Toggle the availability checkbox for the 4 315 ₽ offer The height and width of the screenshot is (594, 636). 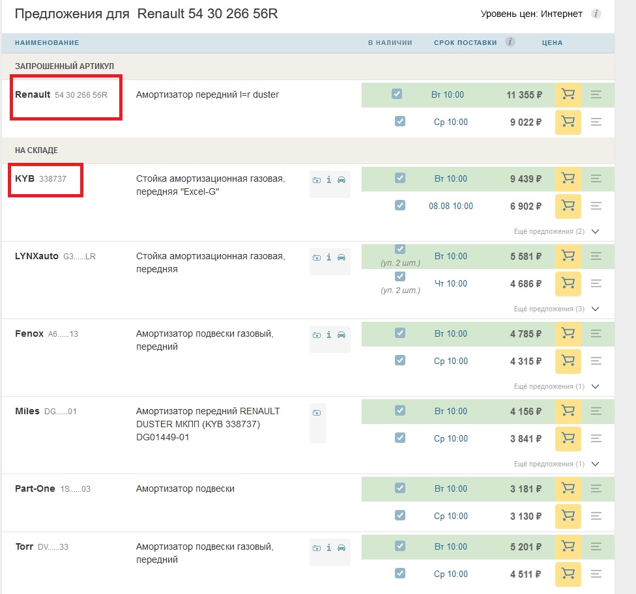click(x=400, y=360)
